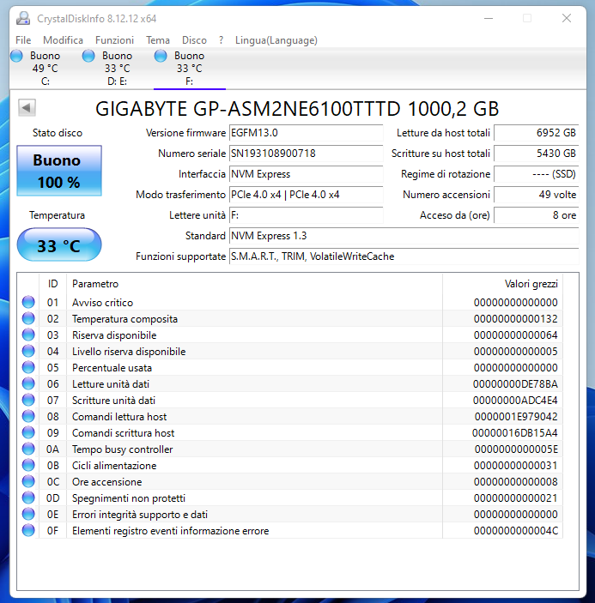Click raw value 00000000DE78BA

[x=515, y=383]
